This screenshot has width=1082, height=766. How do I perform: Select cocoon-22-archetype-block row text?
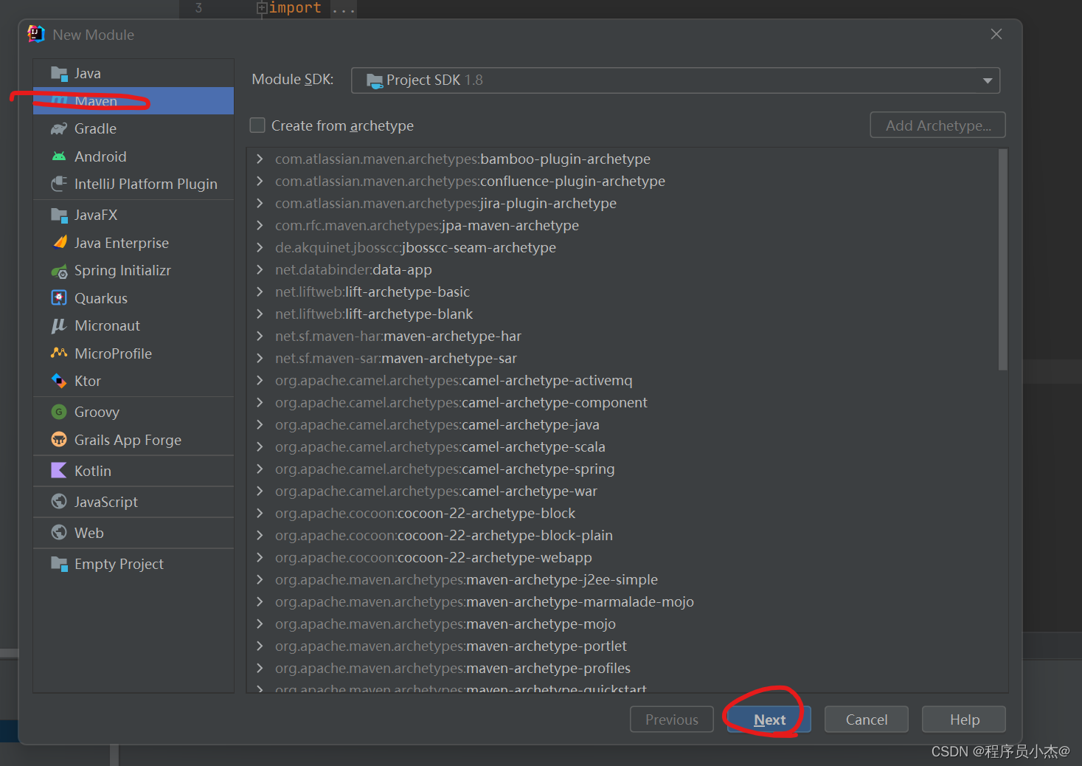click(x=425, y=513)
